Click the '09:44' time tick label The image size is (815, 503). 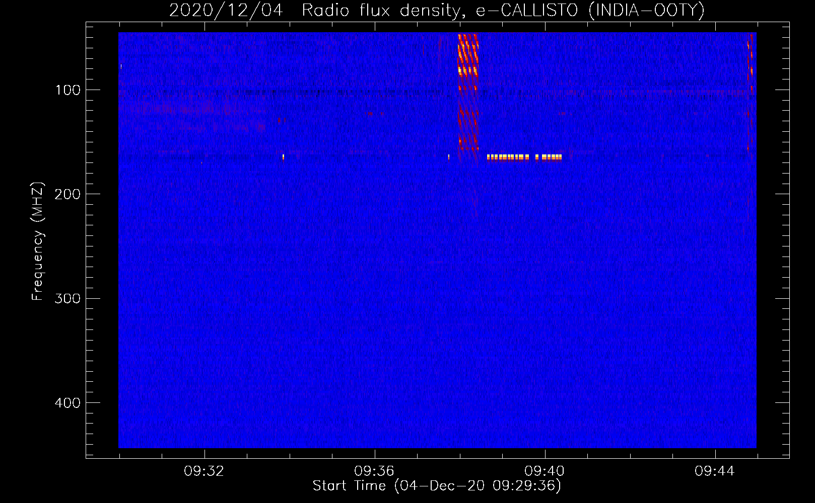715,471
